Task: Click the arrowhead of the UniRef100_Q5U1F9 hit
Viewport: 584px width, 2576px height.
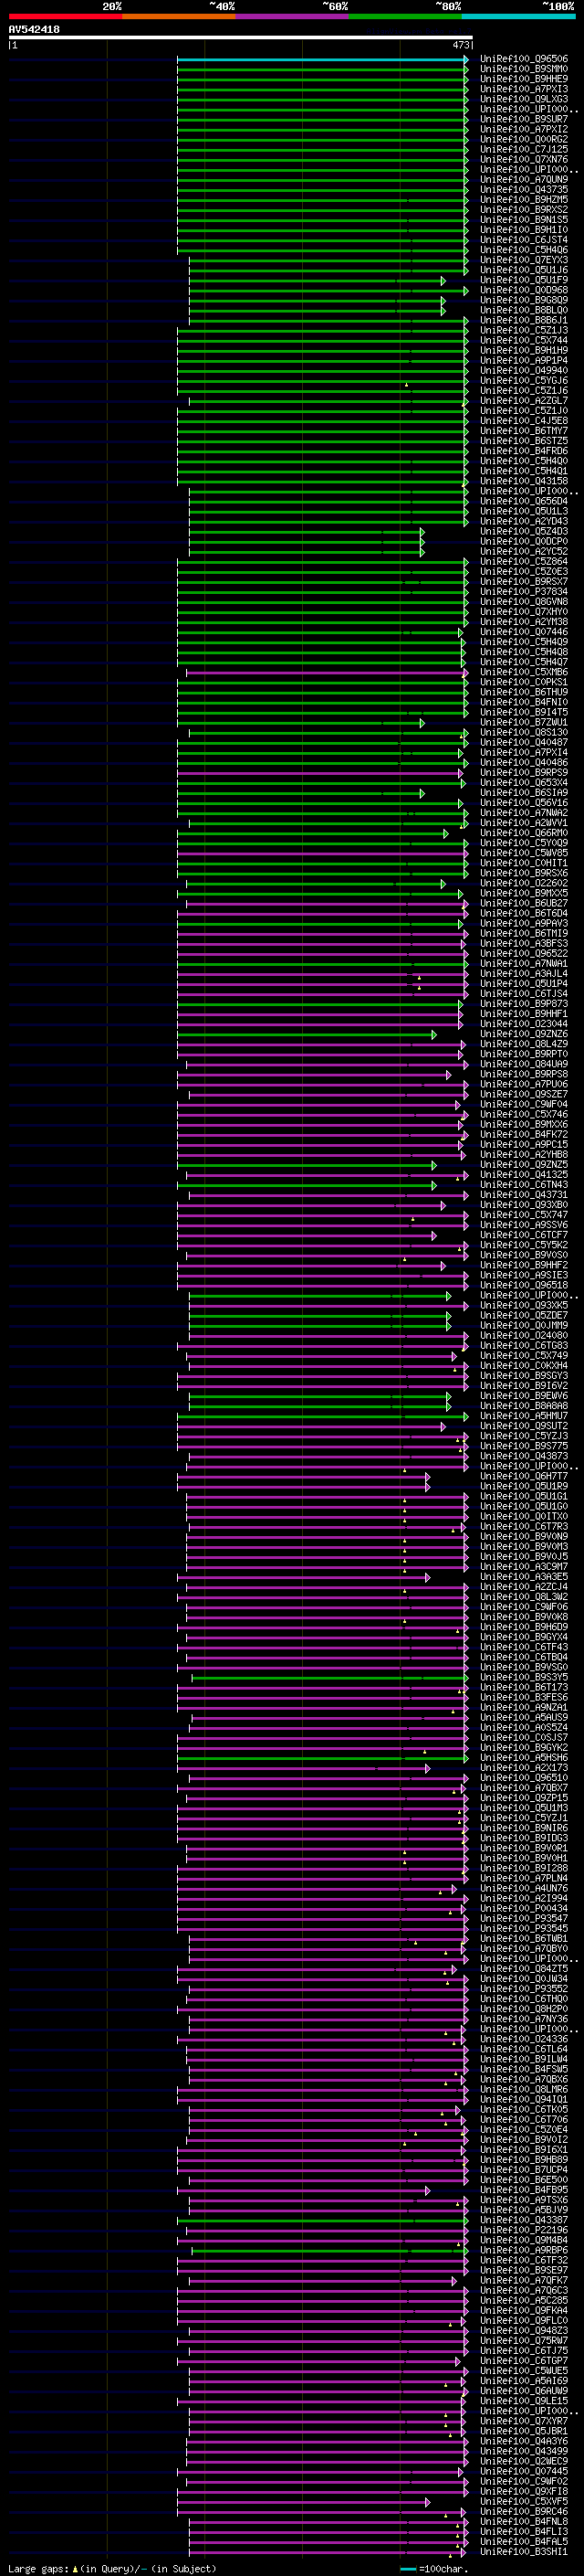Action: [x=443, y=280]
